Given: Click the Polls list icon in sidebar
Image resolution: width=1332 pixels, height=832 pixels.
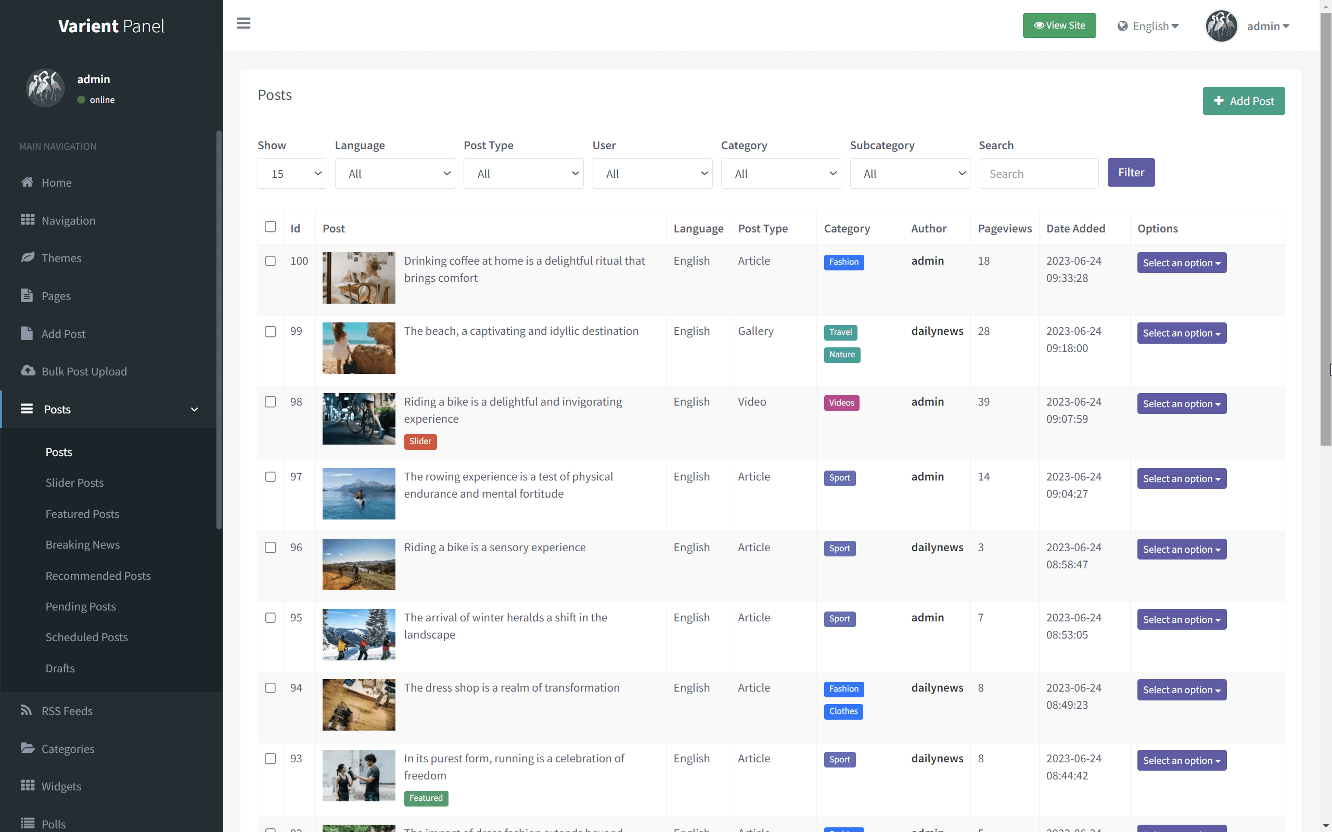Looking at the screenshot, I should tap(28, 823).
